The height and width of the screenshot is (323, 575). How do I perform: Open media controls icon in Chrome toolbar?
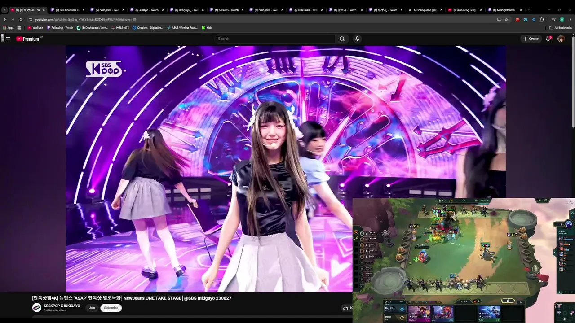pyautogui.click(x=554, y=20)
